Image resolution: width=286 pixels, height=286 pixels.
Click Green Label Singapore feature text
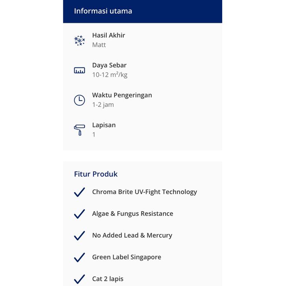[126, 257]
